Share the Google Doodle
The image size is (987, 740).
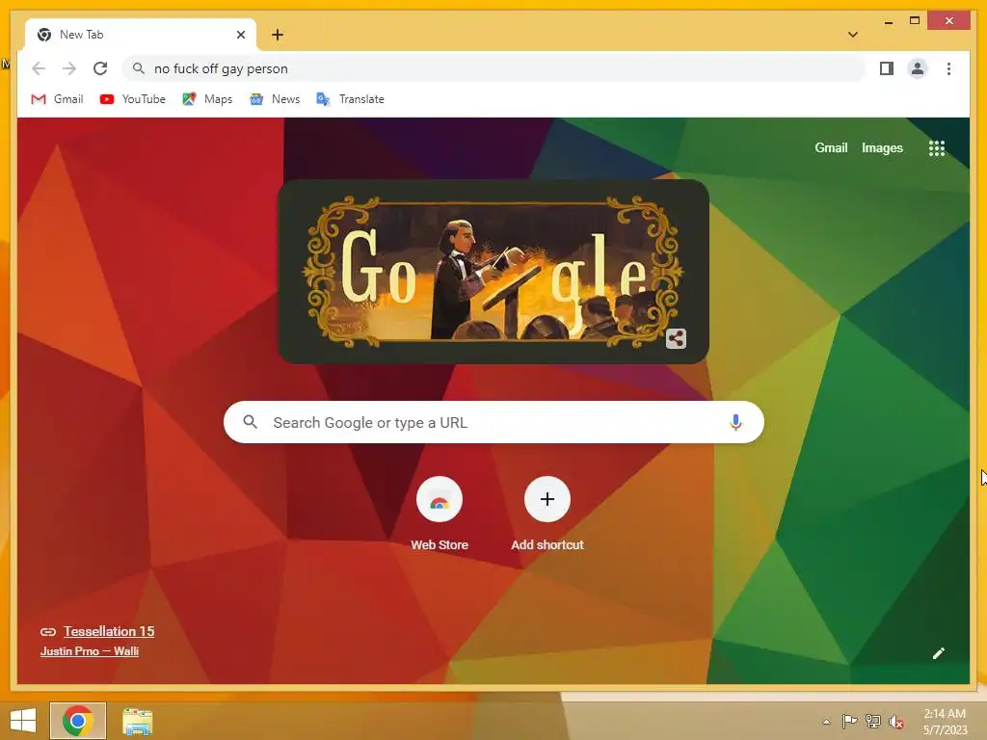click(676, 338)
